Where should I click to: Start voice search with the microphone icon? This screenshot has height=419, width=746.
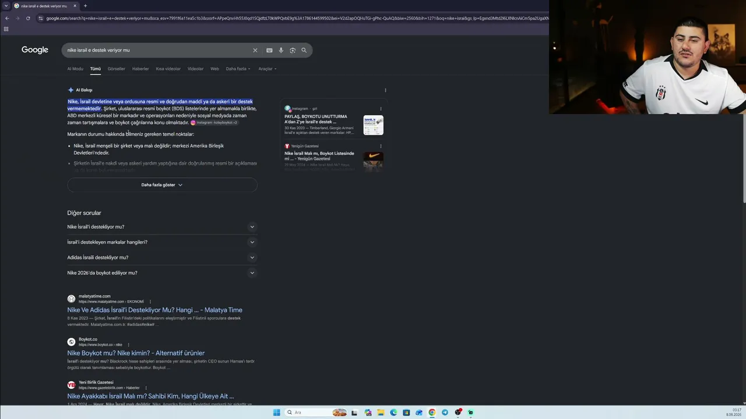pyautogui.click(x=281, y=50)
